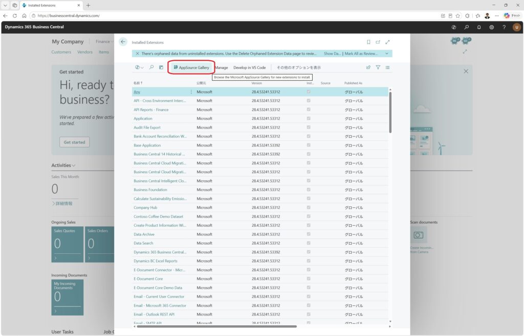Click the browser home button
This screenshot has height=336, width=524.
coord(24,16)
